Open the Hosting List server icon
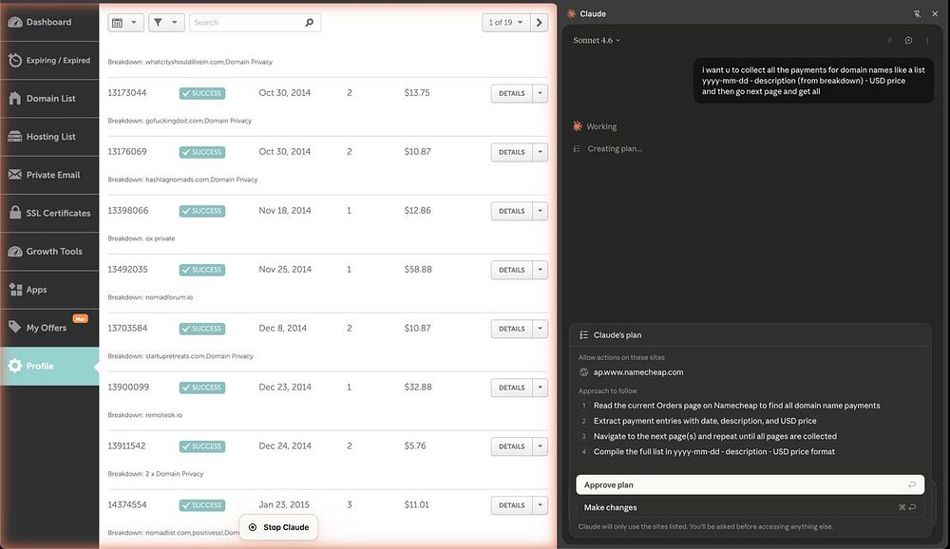The image size is (950, 549). pos(15,137)
